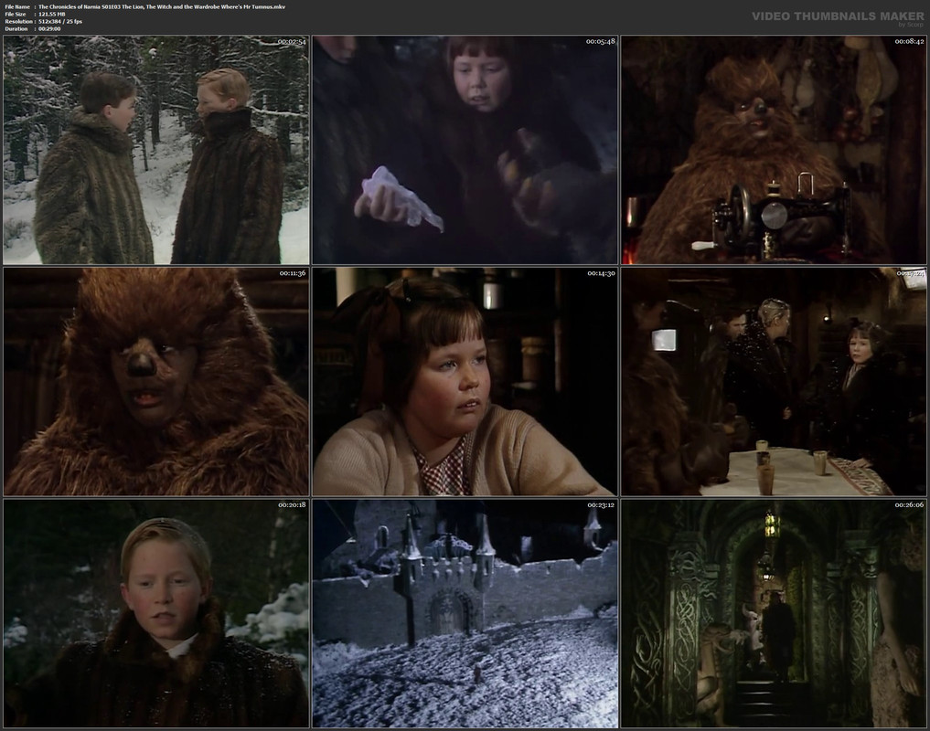This screenshot has height=731, width=930.
Task: Open the castle thumbnail at 00:23:12
Action: click(x=465, y=613)
